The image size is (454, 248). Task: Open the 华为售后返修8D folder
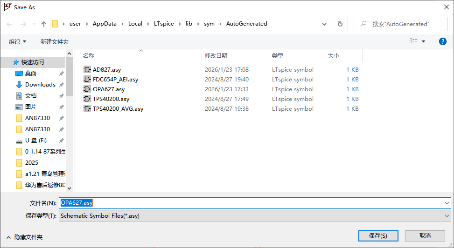(x=45, y=185)
